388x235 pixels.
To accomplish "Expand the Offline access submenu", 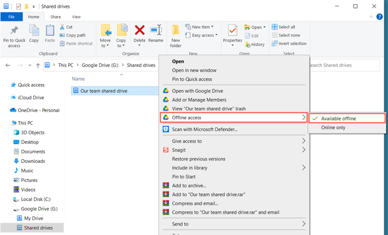I will coord(233,117).
